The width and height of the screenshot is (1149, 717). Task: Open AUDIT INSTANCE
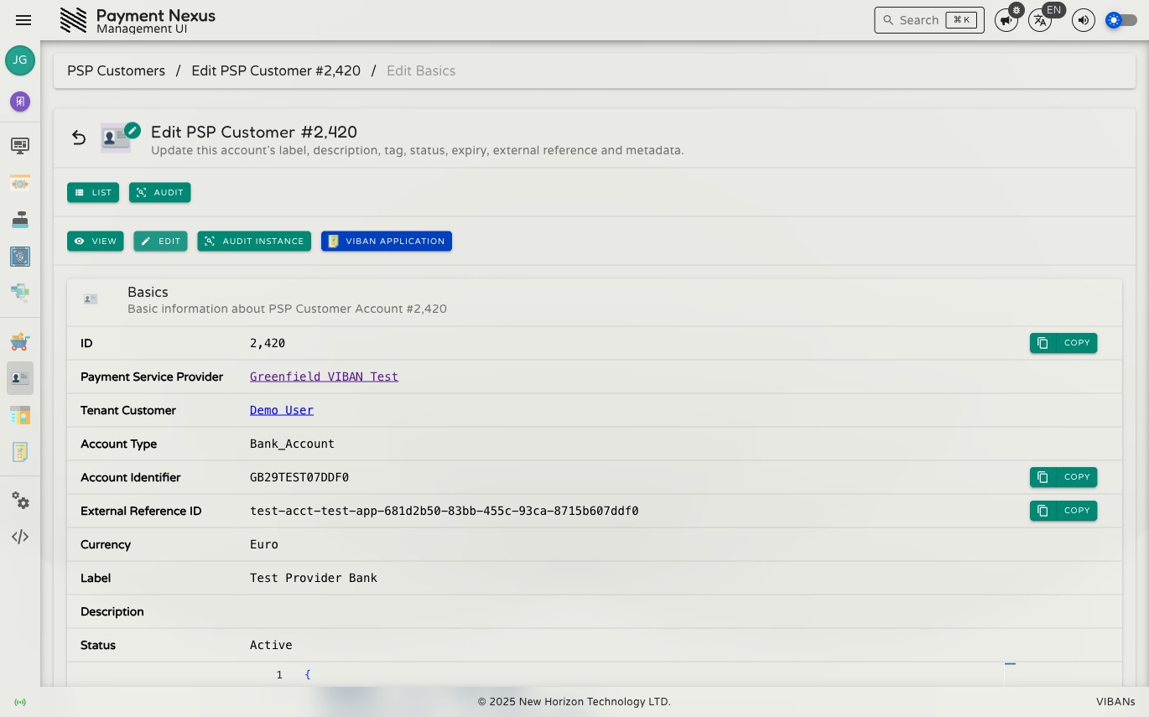254,242
